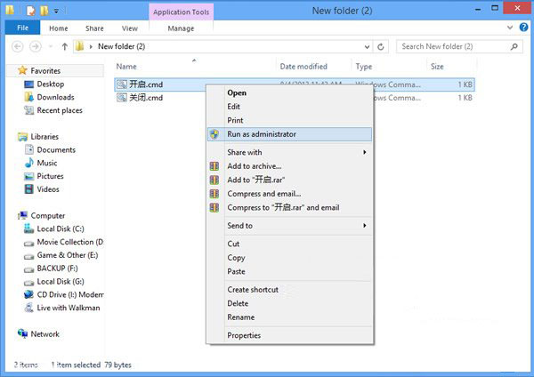Screen dimensions: 534x377
Task: Choose Copy from the context menu
Action: (289, 258)
